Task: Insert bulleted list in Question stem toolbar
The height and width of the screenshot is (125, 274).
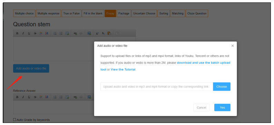Action: click(x=61, y=33)
